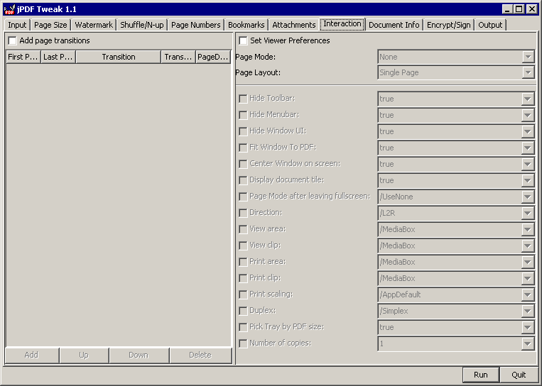The image size is (542, 386).
Task: Toggle Set Viewer Preferences checkbox
Action: 243,41
